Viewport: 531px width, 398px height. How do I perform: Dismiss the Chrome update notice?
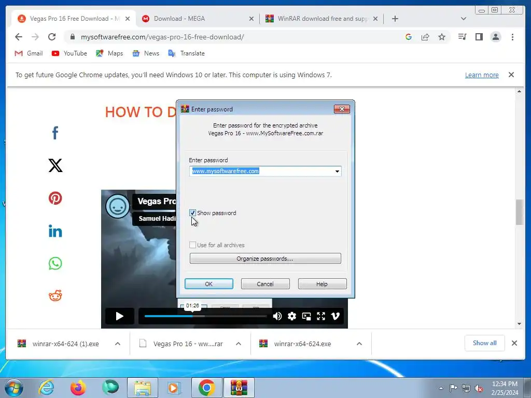point(511,75)
